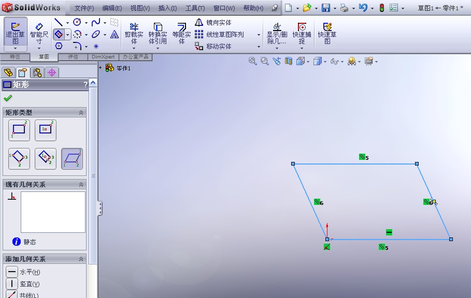471x298 pixels.
Task: Click the Print icon
Action: pos(344,8)
